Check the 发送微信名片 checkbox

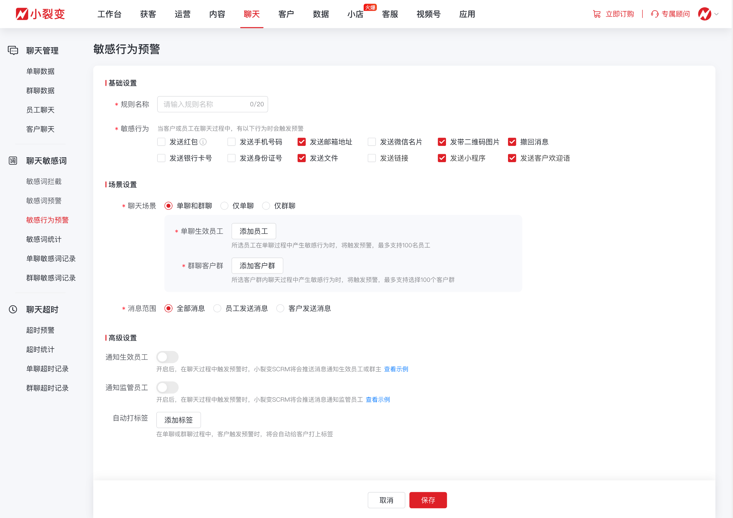click(372, 142)
